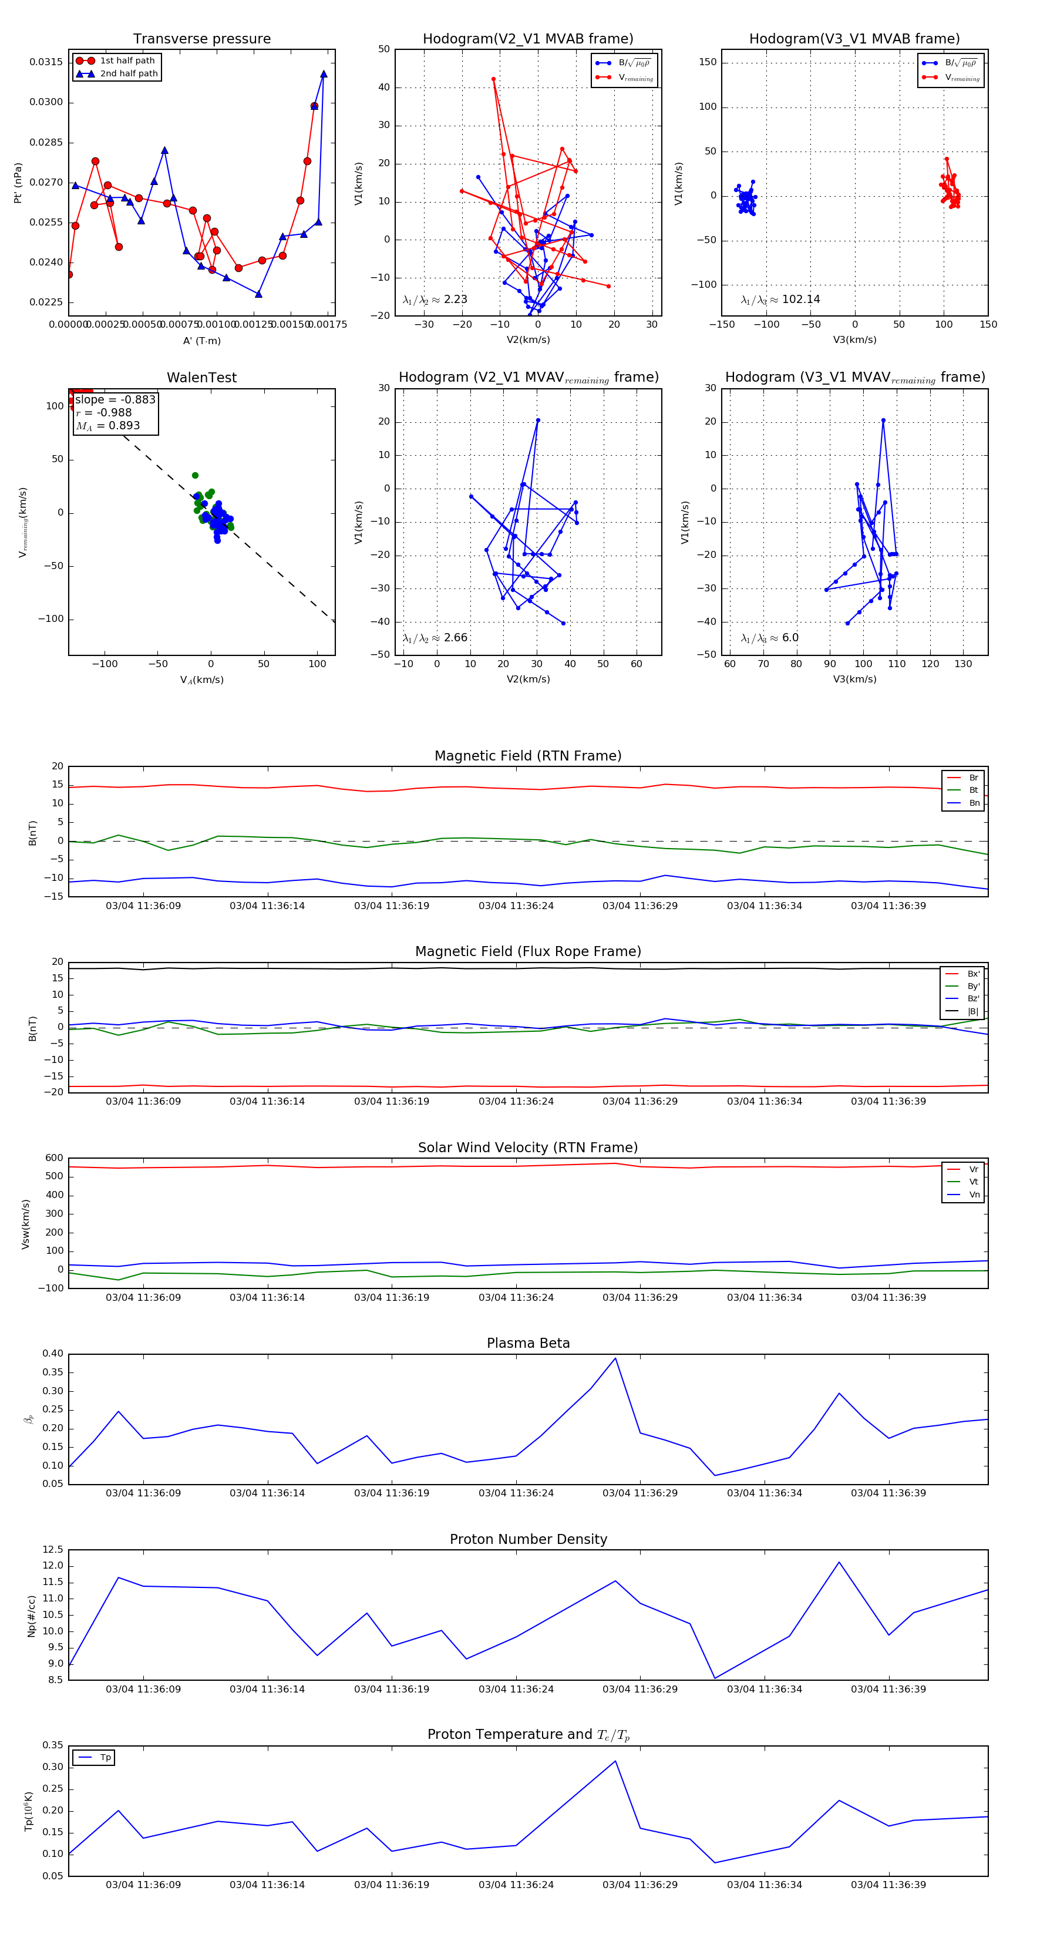Viewport: 1057px width, 1938px height.
Task: Click the "Vsw(km/s)" y-axis label
Action: coord(26,1224)
